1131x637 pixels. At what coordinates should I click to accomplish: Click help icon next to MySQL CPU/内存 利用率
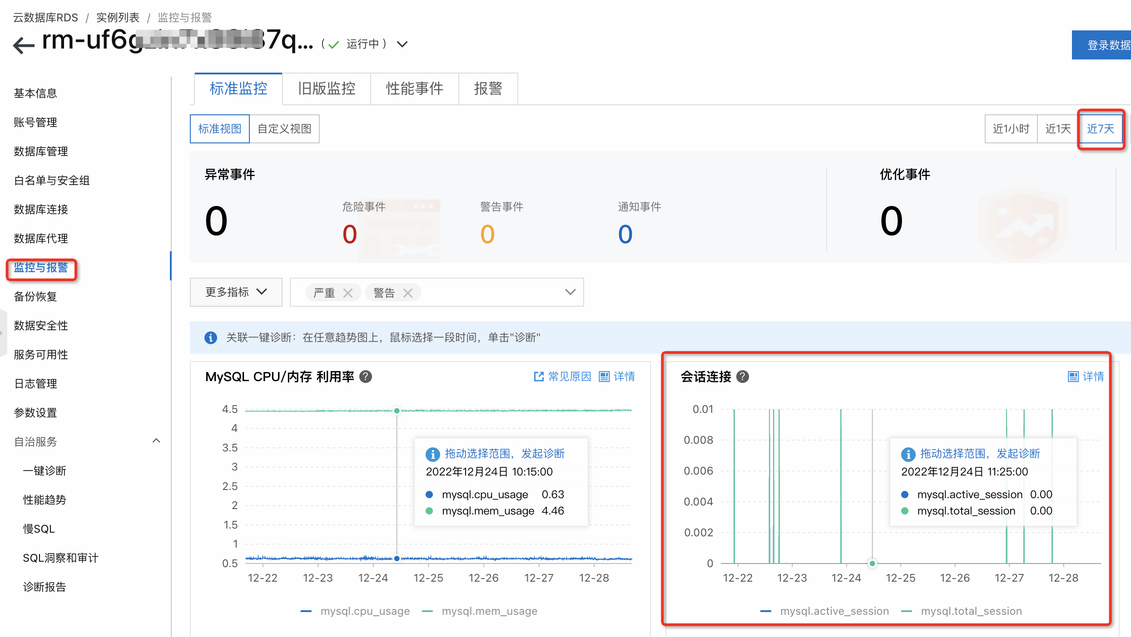pyautogui.click(x=366, y=377)
